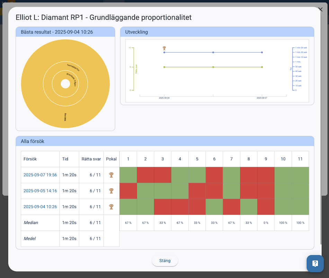This screenshot has width=329, height=278.
Task: Click the last blue data point on time line
Action: pyautogui.click(x=262, y=52)
